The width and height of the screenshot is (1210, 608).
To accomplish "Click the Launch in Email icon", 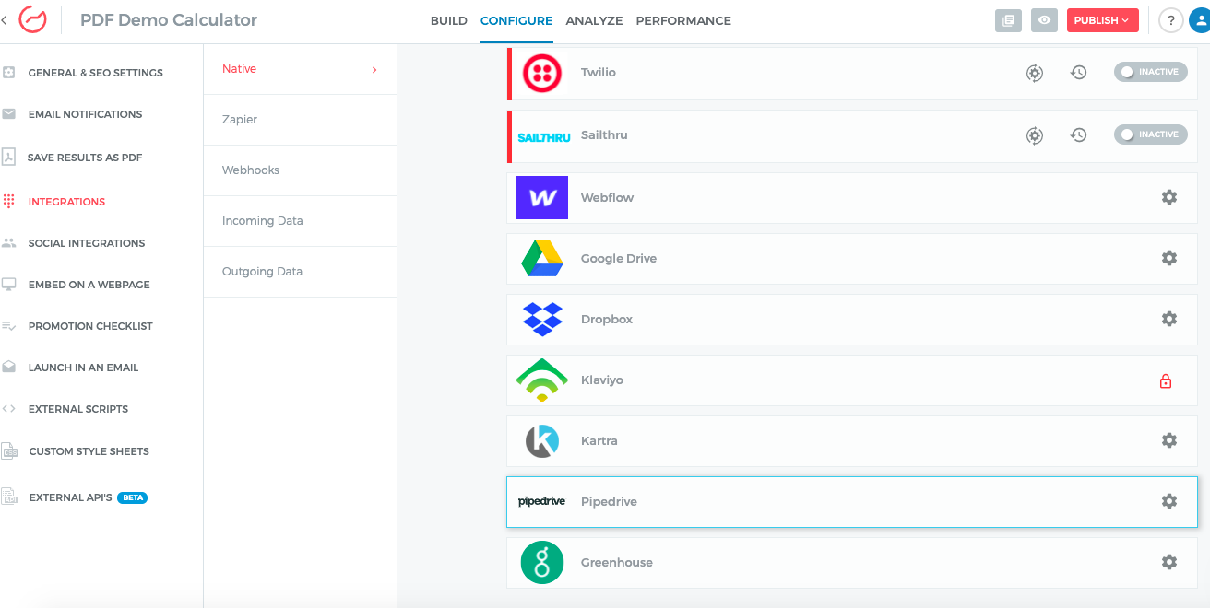I will point(8,367).
